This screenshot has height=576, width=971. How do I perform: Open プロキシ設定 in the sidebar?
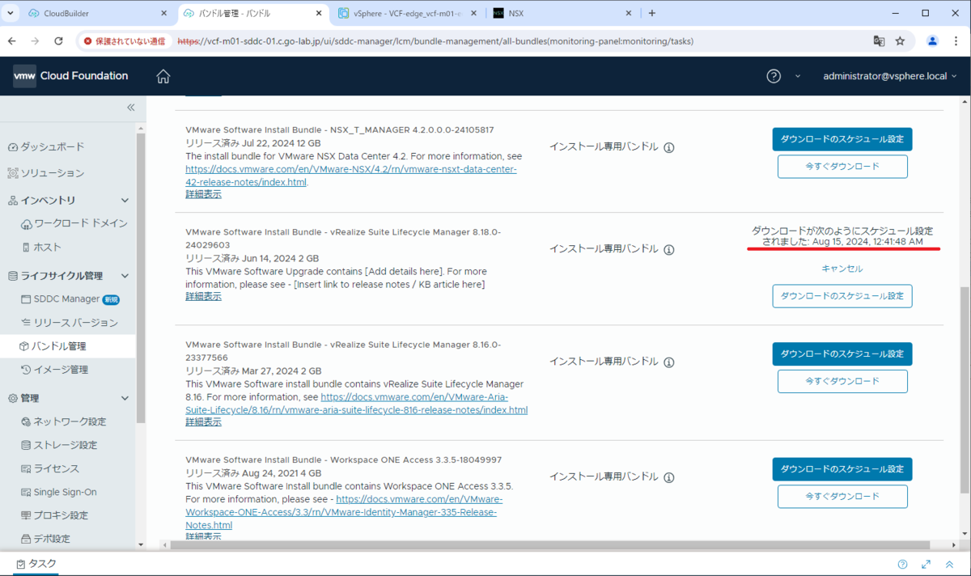click(55, 515)
